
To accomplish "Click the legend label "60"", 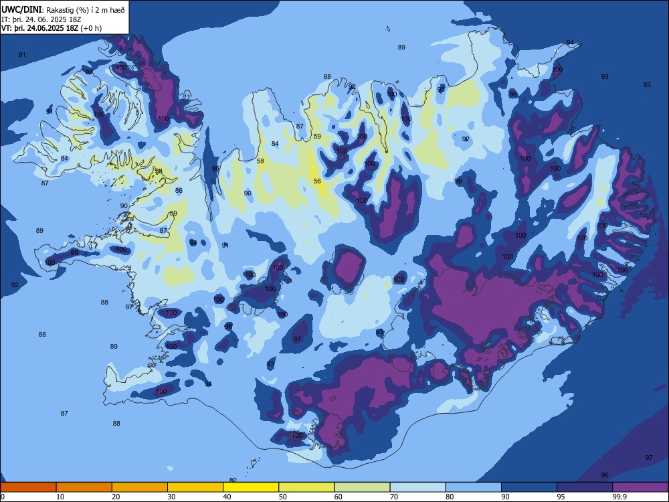I will pyautogui.click(x=339, y=497).
